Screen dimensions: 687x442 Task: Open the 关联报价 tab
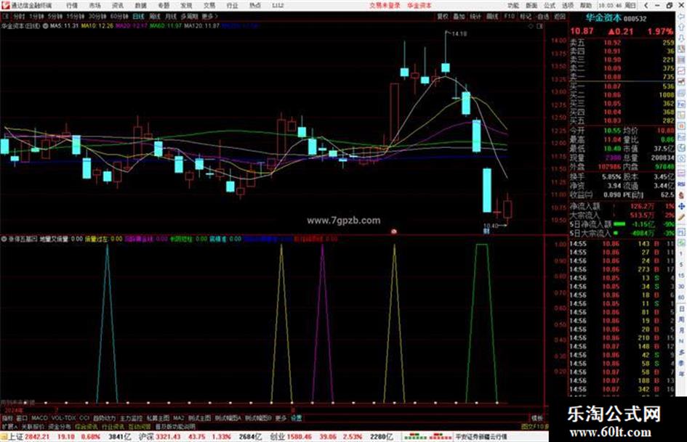coord(33,426)
